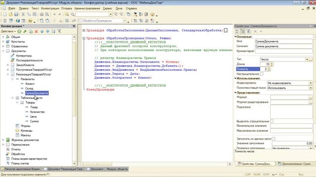Click the Help question mark icon
Image resolution: width=316 pixels, height=177 pixels.
[x=141, y=14]
